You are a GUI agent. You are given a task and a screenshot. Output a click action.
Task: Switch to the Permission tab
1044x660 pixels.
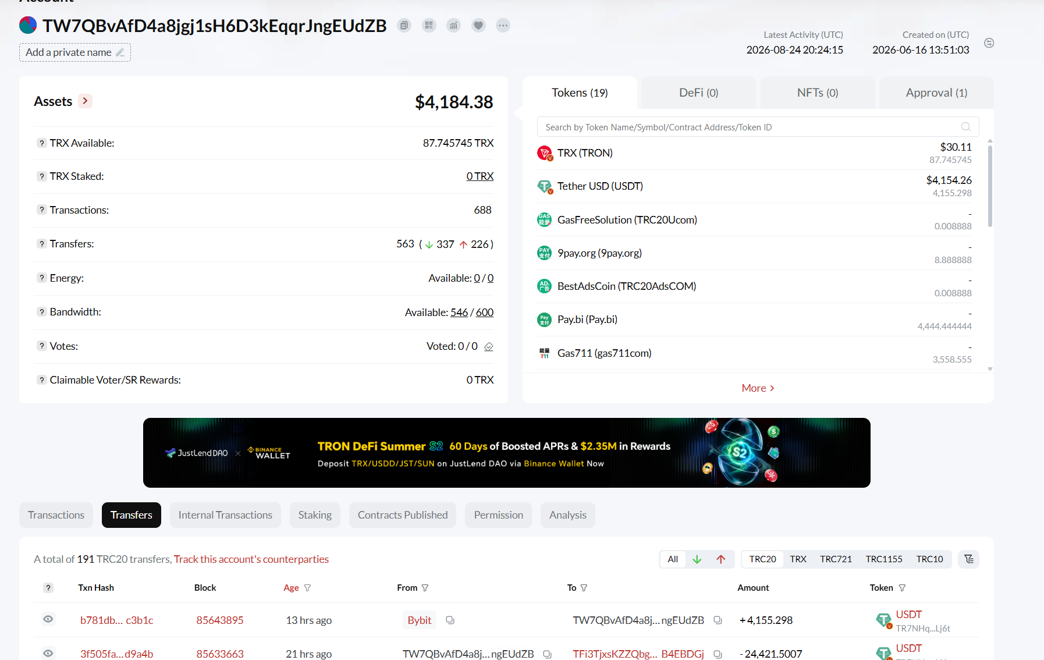(498, 515)
